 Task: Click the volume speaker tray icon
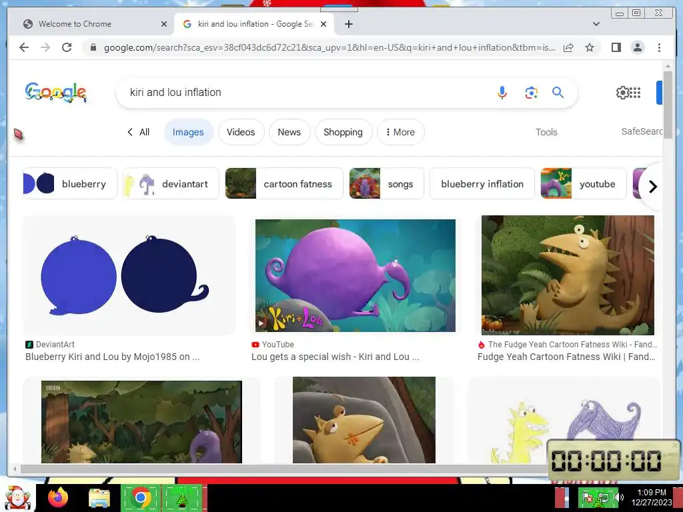point(620,497)
